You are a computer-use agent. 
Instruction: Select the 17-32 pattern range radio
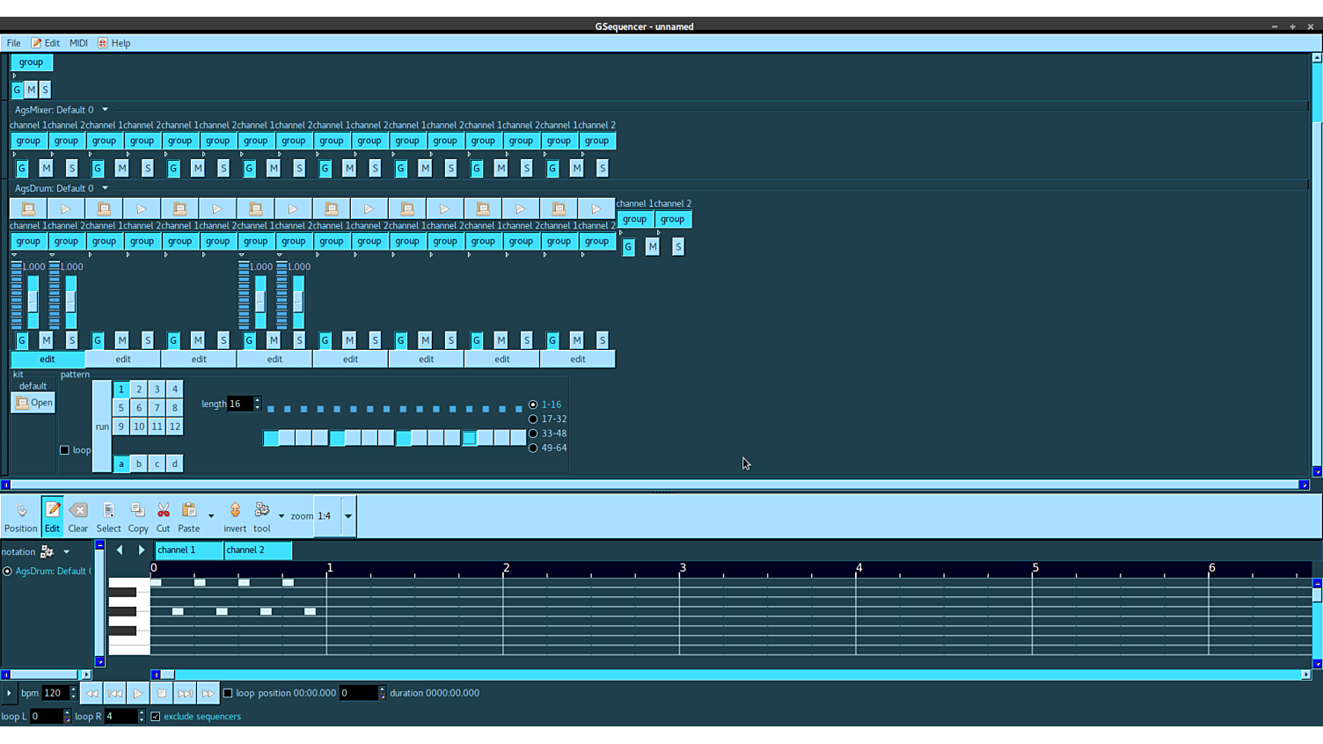click(533, 419)
